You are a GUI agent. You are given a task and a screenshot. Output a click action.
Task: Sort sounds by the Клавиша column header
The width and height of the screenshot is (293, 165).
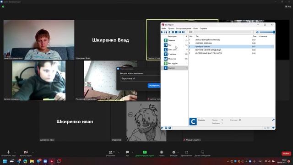click(x=263, y=36)
